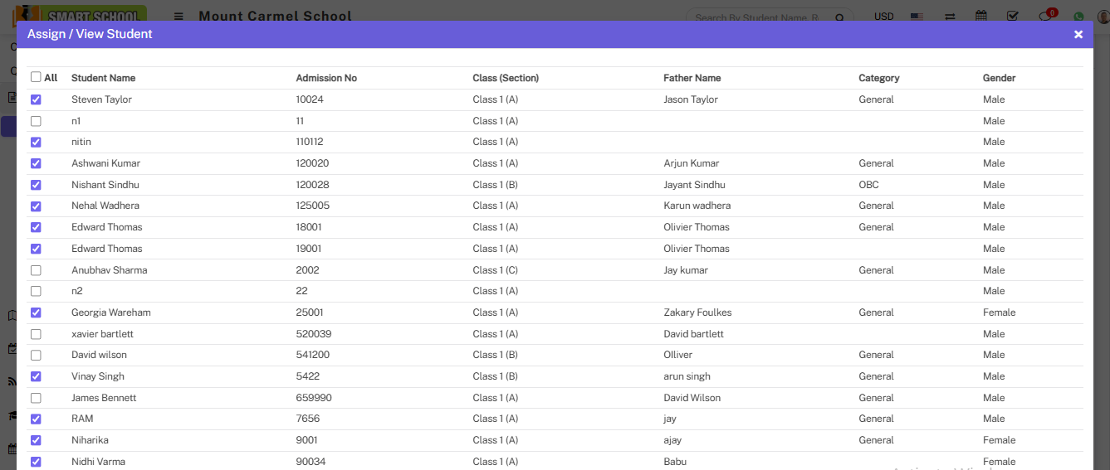Tick the checkbox for Anubhav Sharma

pyautogui.click(x=36, y=270)
